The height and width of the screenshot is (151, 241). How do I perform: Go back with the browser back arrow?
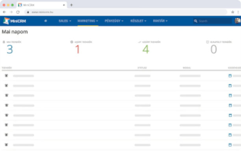[x=4, y=12]
